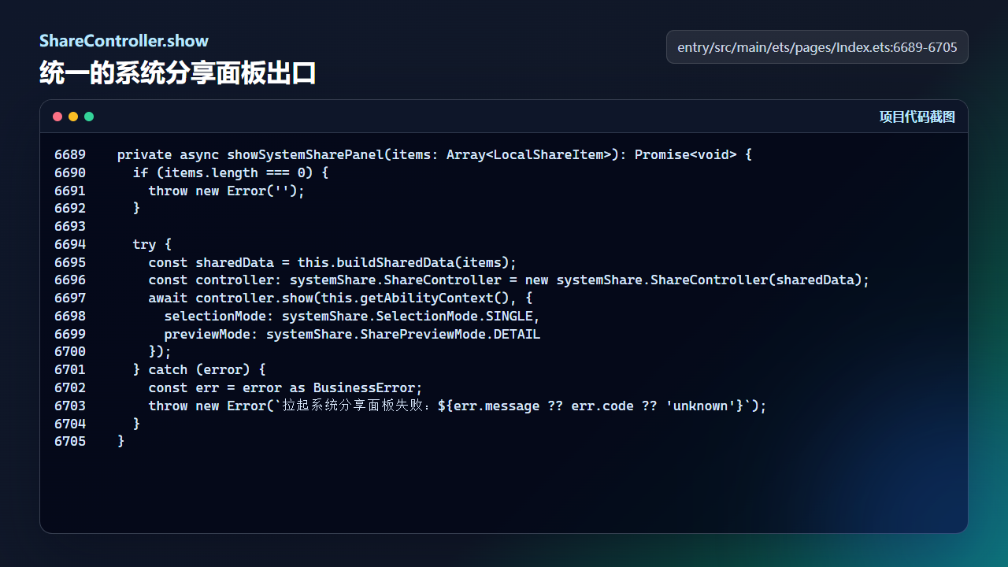
Task: Click line number 6705
Action: tap(70, 441)
